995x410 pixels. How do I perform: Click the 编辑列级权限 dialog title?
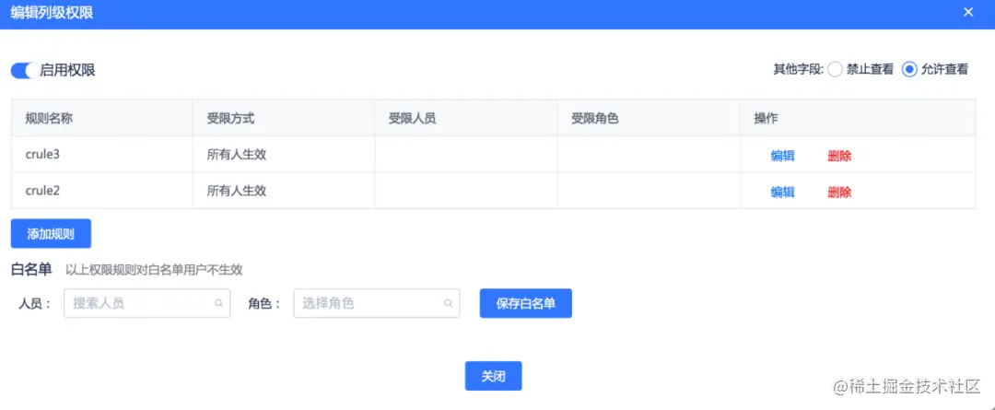52,13
